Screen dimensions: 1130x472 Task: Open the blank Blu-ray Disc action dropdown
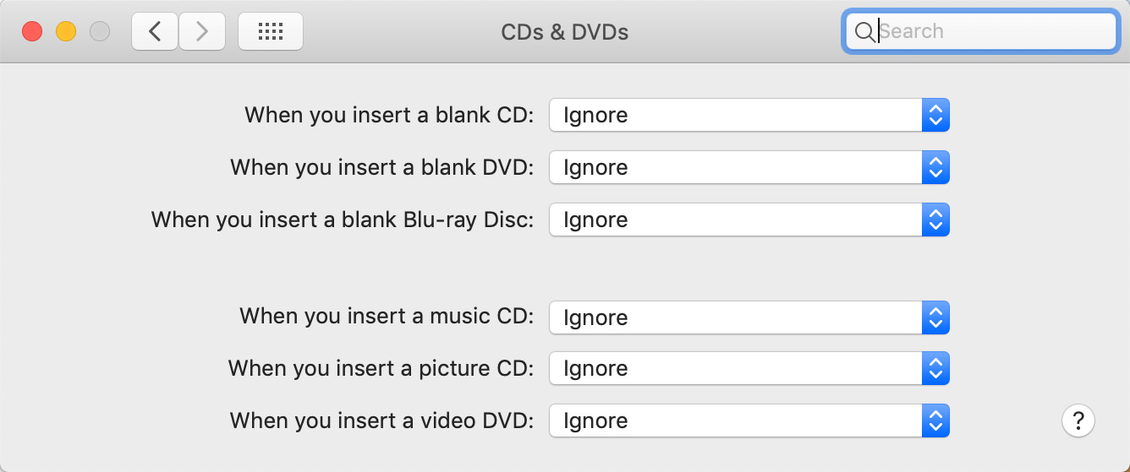click(749, 220)
